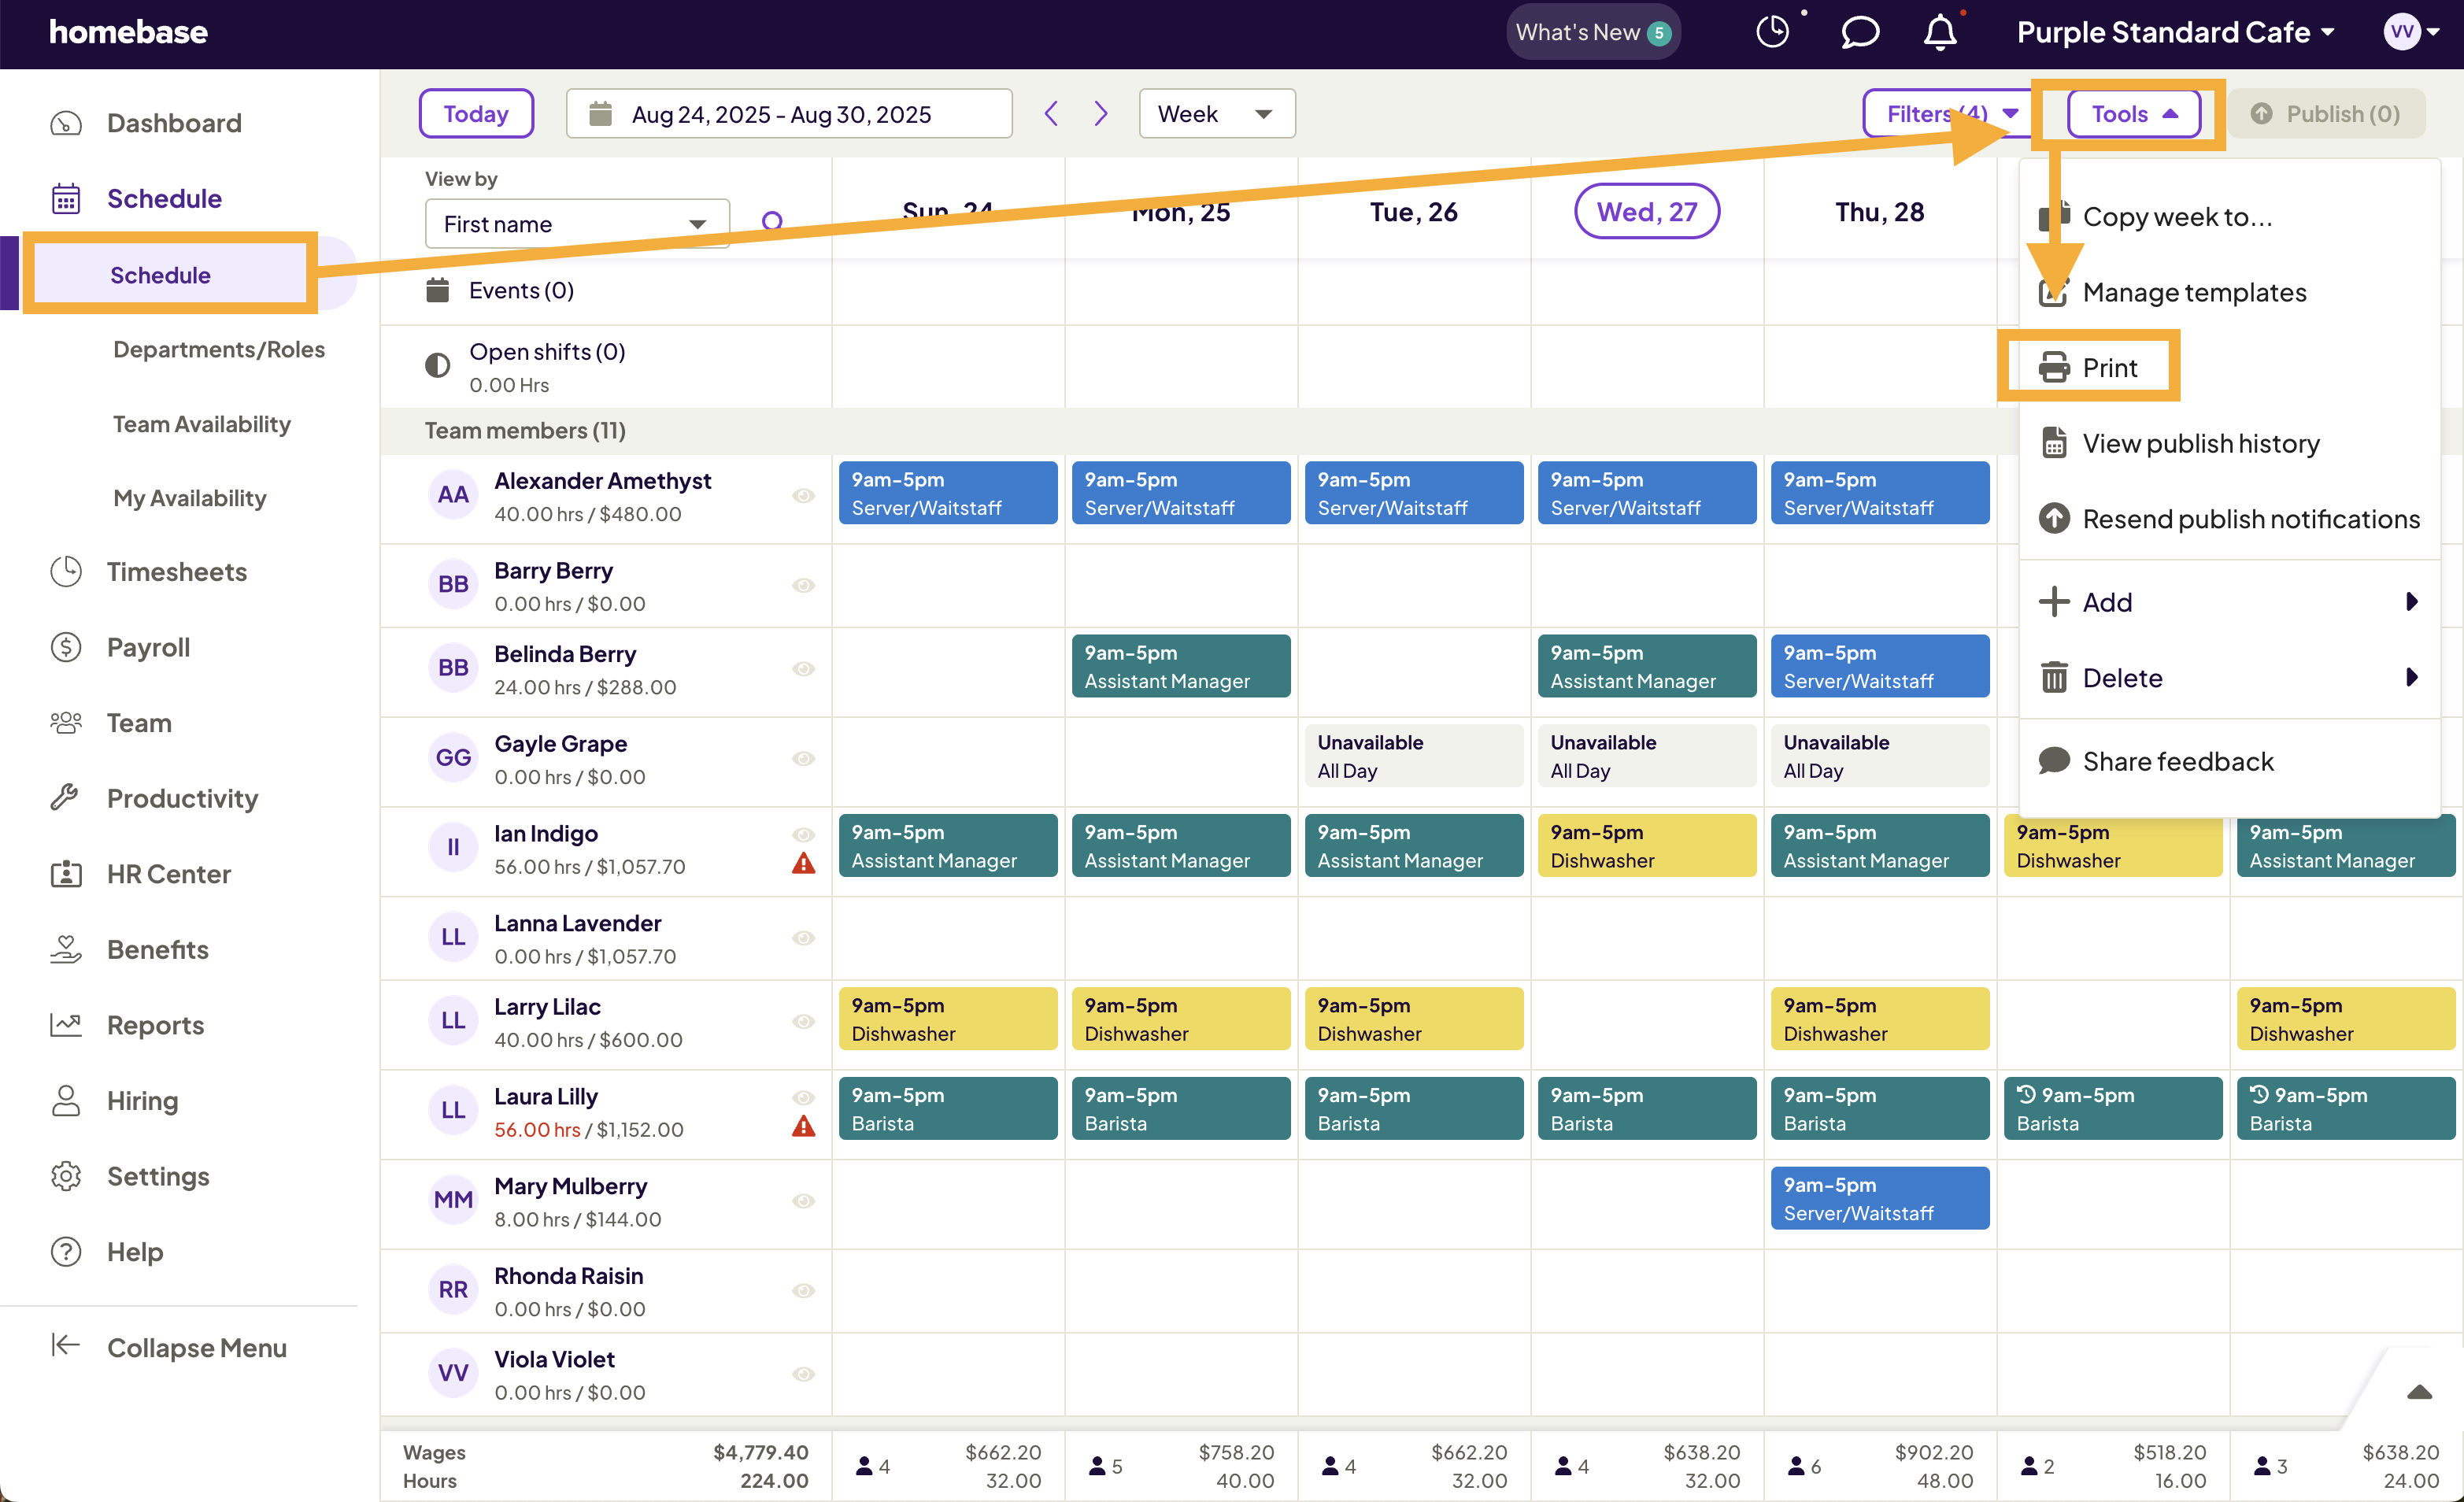Toggle visibility for Viola Violet's row

803,1373
